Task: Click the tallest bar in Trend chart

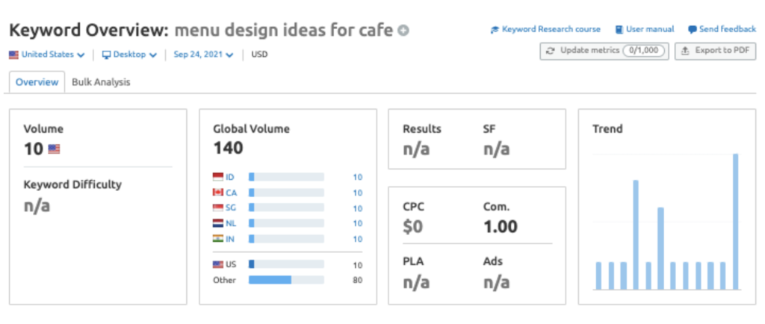Action: click(x=735, y=221)
